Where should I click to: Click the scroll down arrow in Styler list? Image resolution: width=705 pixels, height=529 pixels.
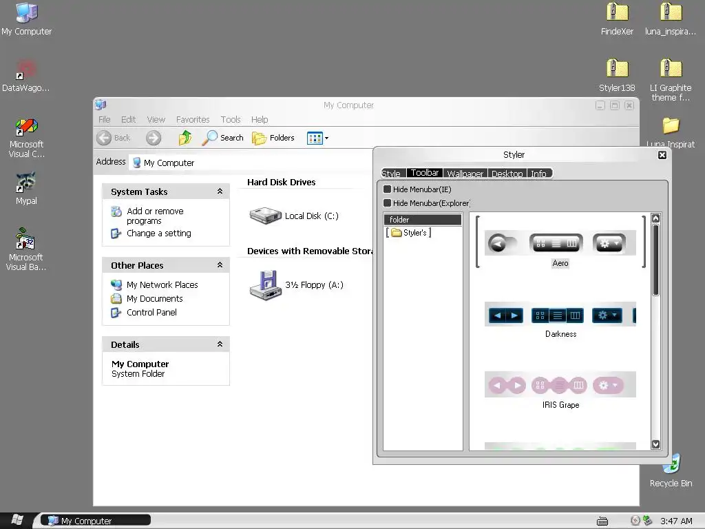point(655,444)
